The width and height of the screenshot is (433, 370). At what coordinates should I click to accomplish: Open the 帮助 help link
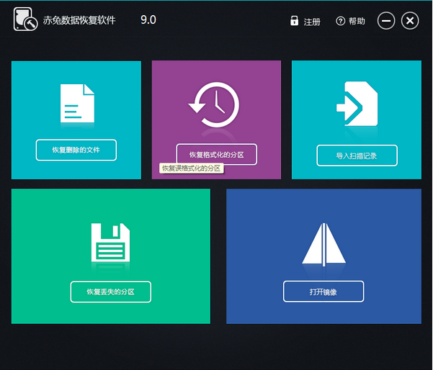357,21
